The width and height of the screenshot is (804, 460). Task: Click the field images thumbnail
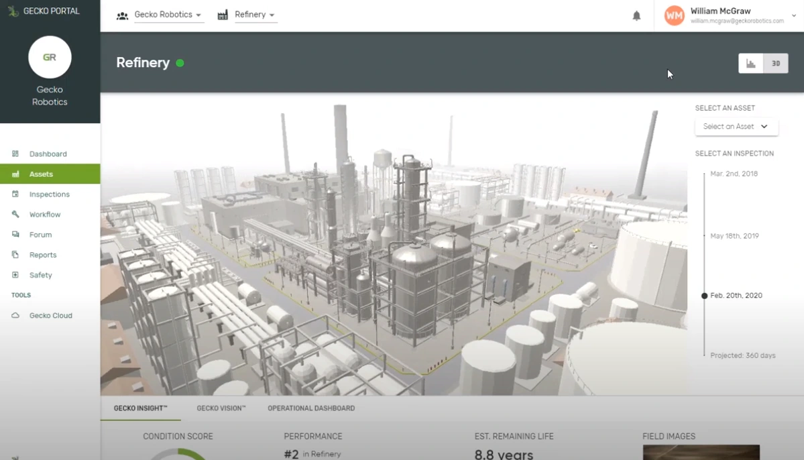(x=701, y=453)
